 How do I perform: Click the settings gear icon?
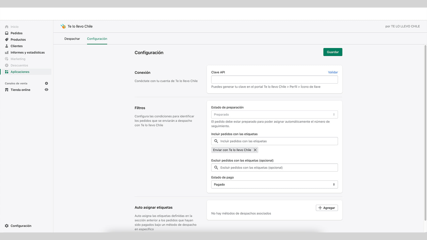point(7,226)
